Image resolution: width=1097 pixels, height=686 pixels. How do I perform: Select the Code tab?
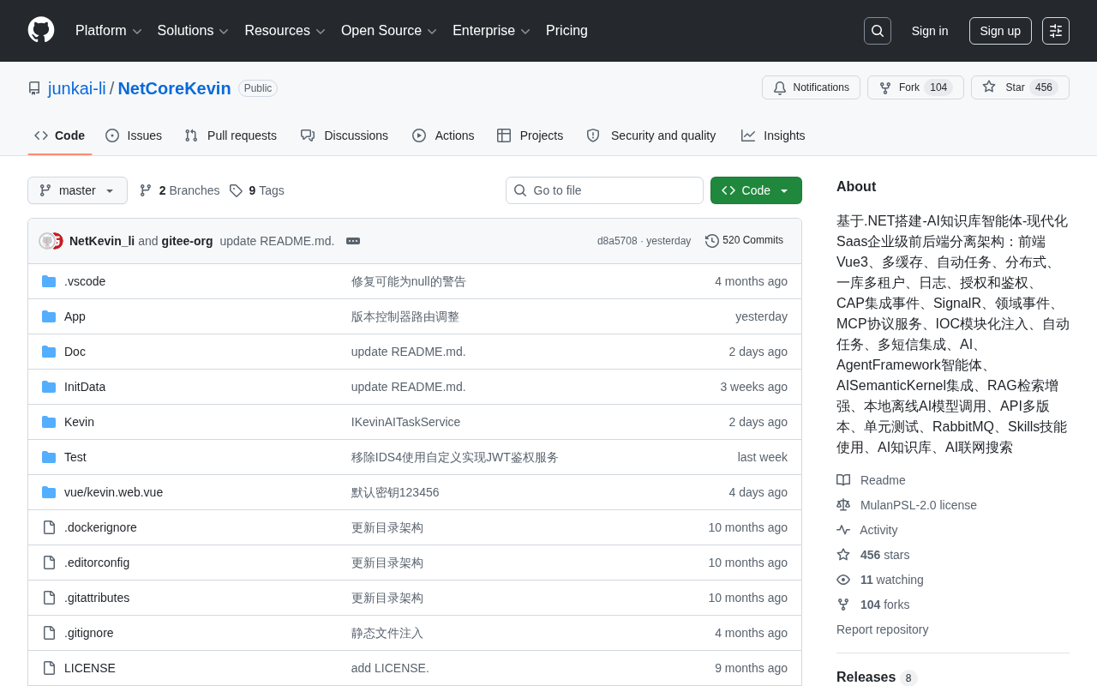pos(60,135)
